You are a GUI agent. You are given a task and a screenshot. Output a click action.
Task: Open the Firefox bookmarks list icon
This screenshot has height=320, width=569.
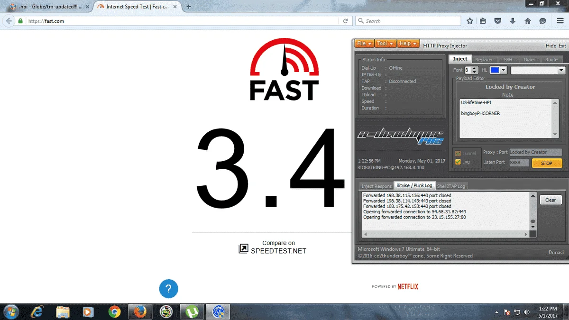(483, 21)
